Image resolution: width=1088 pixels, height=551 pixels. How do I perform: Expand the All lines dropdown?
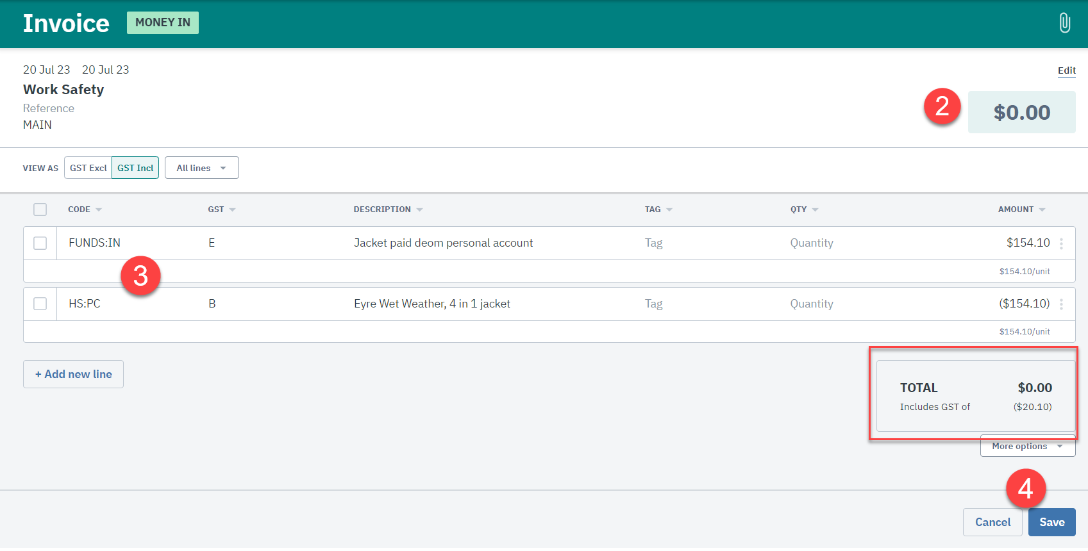point(201,168)
